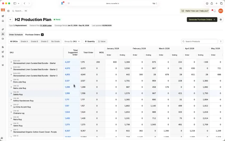Click Vahini Rug product name
The height and width of the screenshot is (141, 225).
(x=18, y=126)
